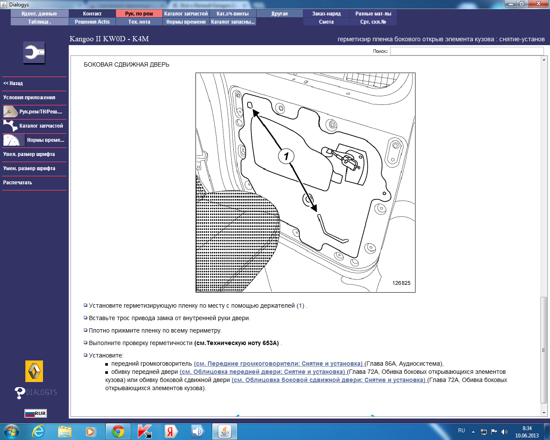Open the speaker app on taskbar
The width and height of the screenshot is (550, 440).
(198, 431)
